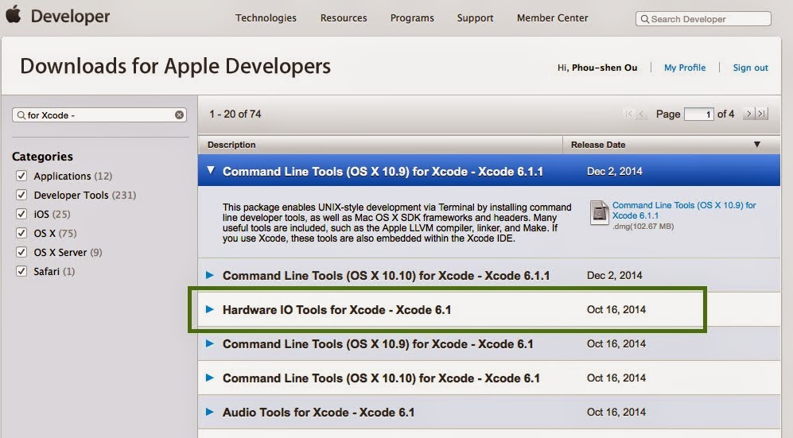
Task: Click the Categories heading
Action: coord(42,157)
